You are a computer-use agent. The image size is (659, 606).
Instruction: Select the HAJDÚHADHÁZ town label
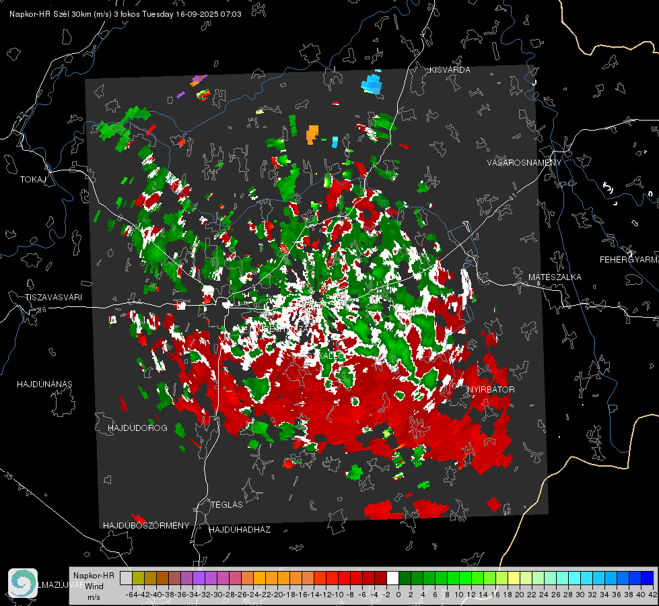coord(240,530)
